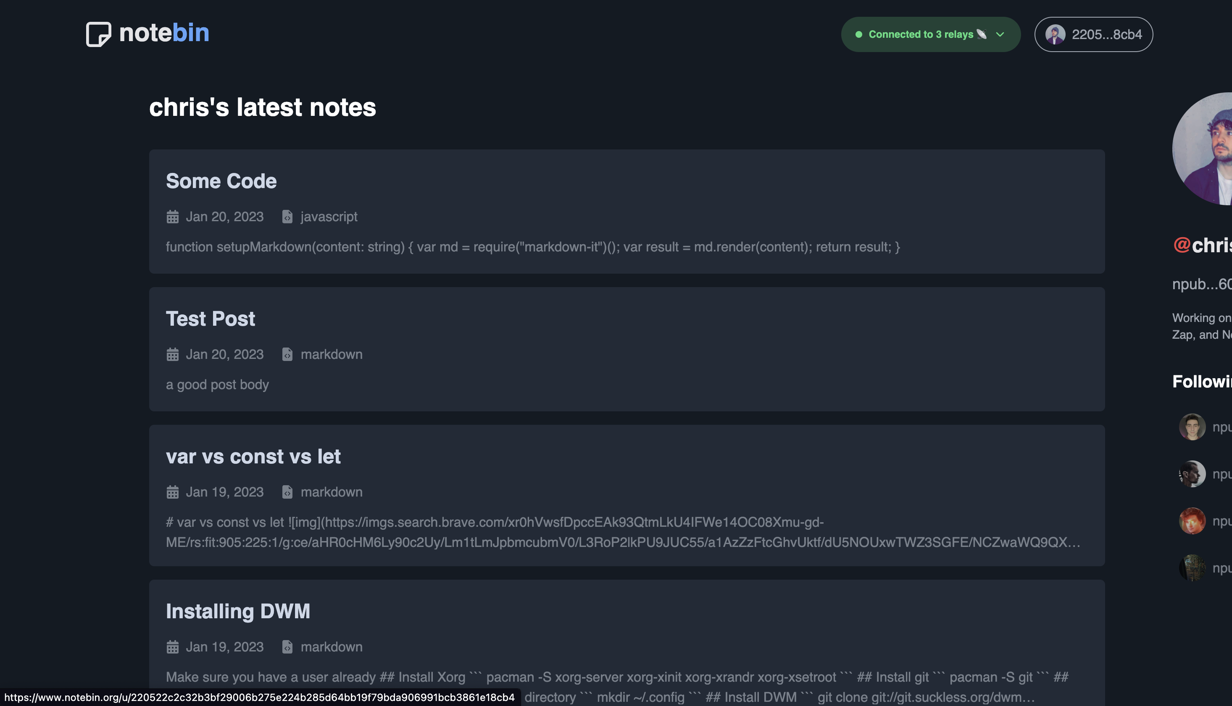Open the Some Code note
This screenshot has height=706, width=1232.
click(221, 181)
